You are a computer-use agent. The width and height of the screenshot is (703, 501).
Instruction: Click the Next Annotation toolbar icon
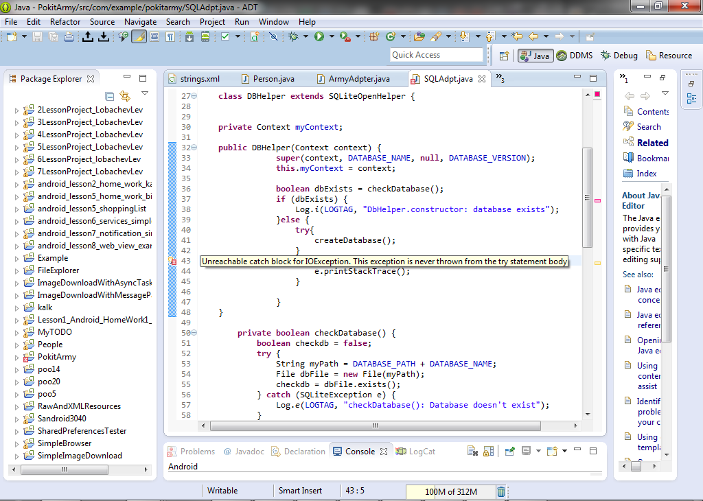click(464, 37)
